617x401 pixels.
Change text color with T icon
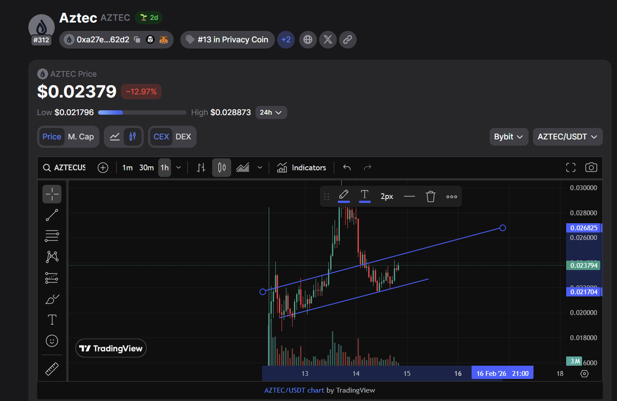(365, 196)
